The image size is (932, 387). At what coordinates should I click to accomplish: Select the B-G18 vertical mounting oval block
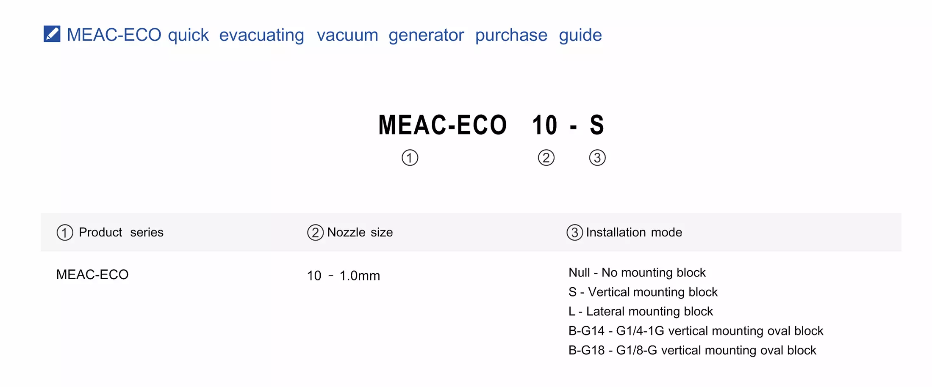pyautogui.click(x=692, y=350)
